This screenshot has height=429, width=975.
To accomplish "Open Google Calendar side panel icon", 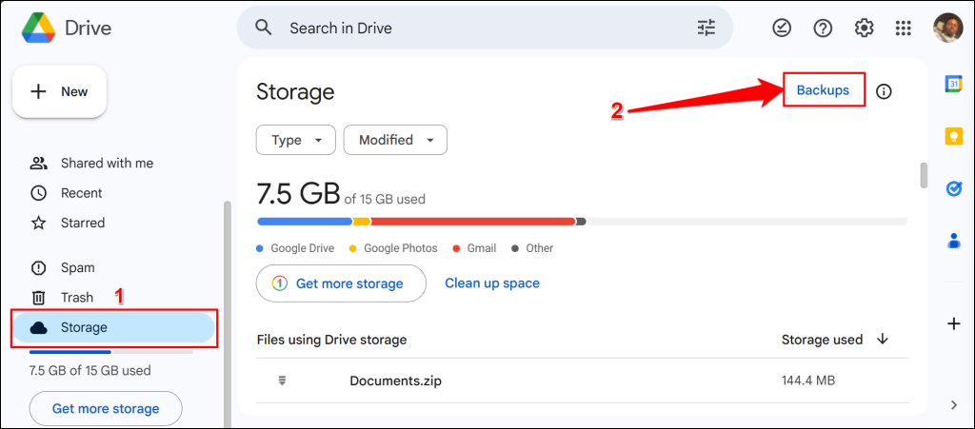I will (953, 84).
